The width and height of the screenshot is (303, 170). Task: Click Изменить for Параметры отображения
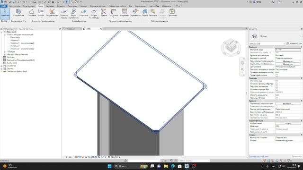tap(288, 64)
